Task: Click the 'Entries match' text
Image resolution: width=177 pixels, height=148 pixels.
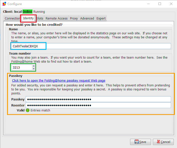Action: (x=40, y=110)
